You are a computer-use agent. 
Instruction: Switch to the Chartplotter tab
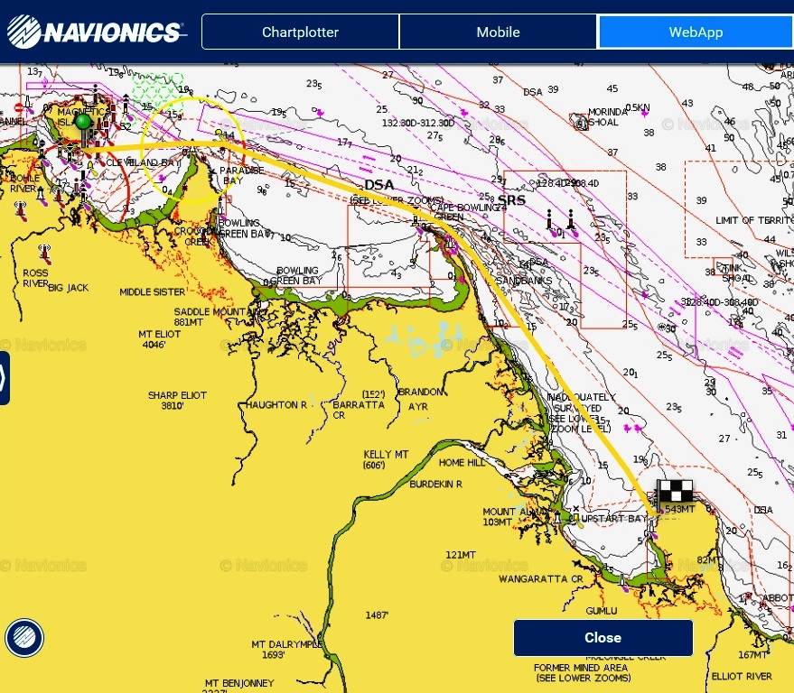(x=300, y=31)
